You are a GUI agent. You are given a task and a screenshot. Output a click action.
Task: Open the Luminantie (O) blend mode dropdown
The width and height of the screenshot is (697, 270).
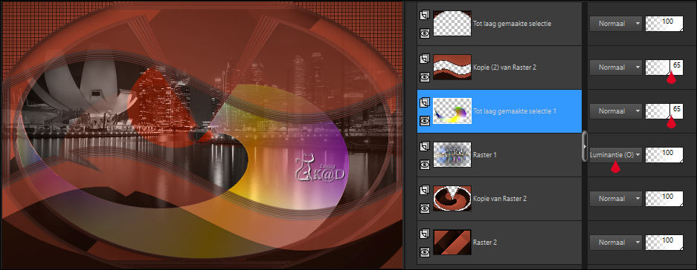tap(616, 155)
